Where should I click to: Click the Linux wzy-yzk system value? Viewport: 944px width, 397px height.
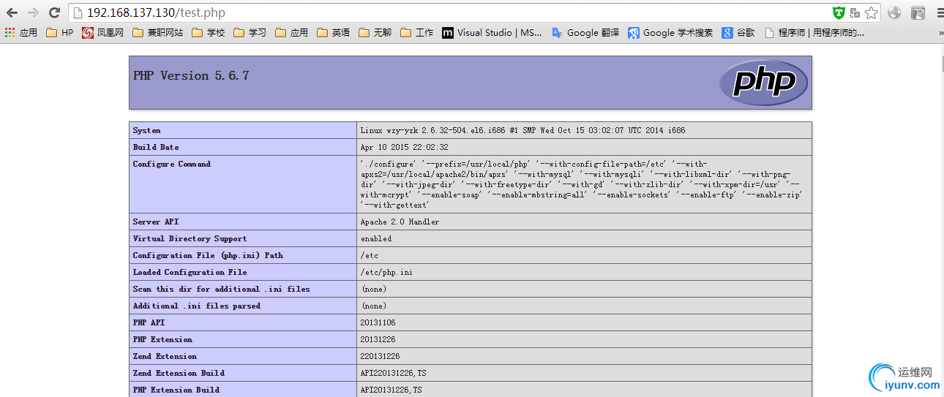click(522, 130)
